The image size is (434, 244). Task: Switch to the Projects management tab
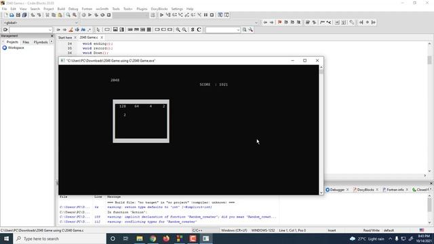point(12,42)
